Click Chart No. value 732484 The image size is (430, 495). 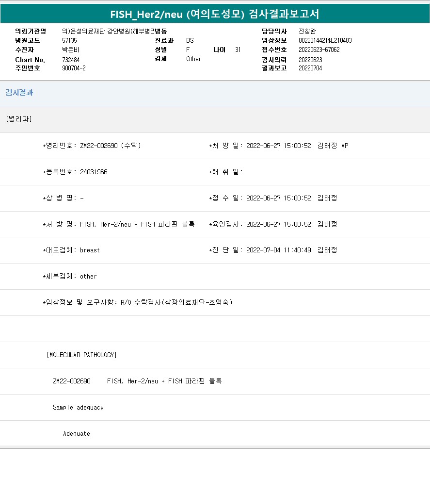click(x=71, y=60)
